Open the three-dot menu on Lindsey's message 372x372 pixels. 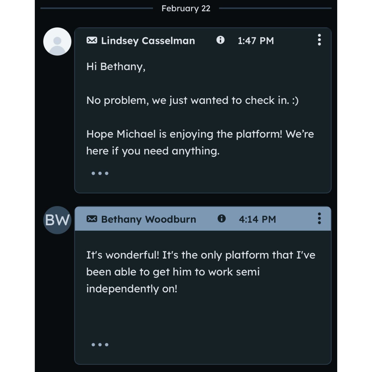[319, 40]
